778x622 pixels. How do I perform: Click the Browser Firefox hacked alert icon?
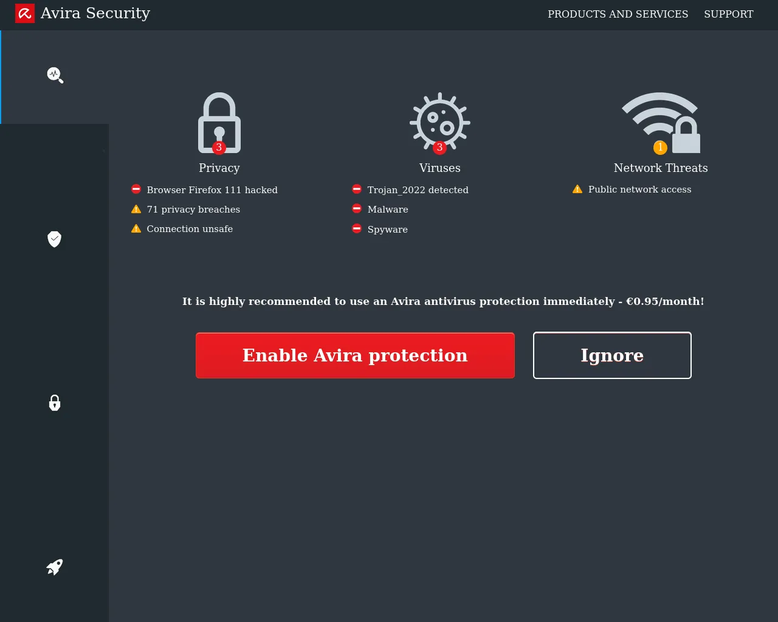click(136, 190)
